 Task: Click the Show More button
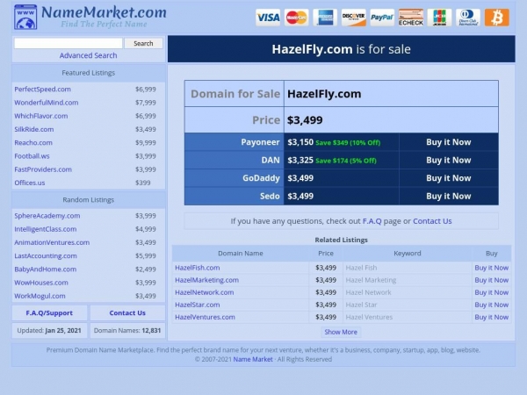341,332
